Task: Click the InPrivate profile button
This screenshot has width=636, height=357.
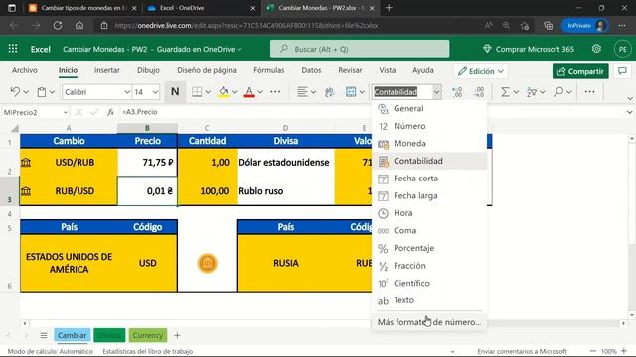Action: click(584, 25)
